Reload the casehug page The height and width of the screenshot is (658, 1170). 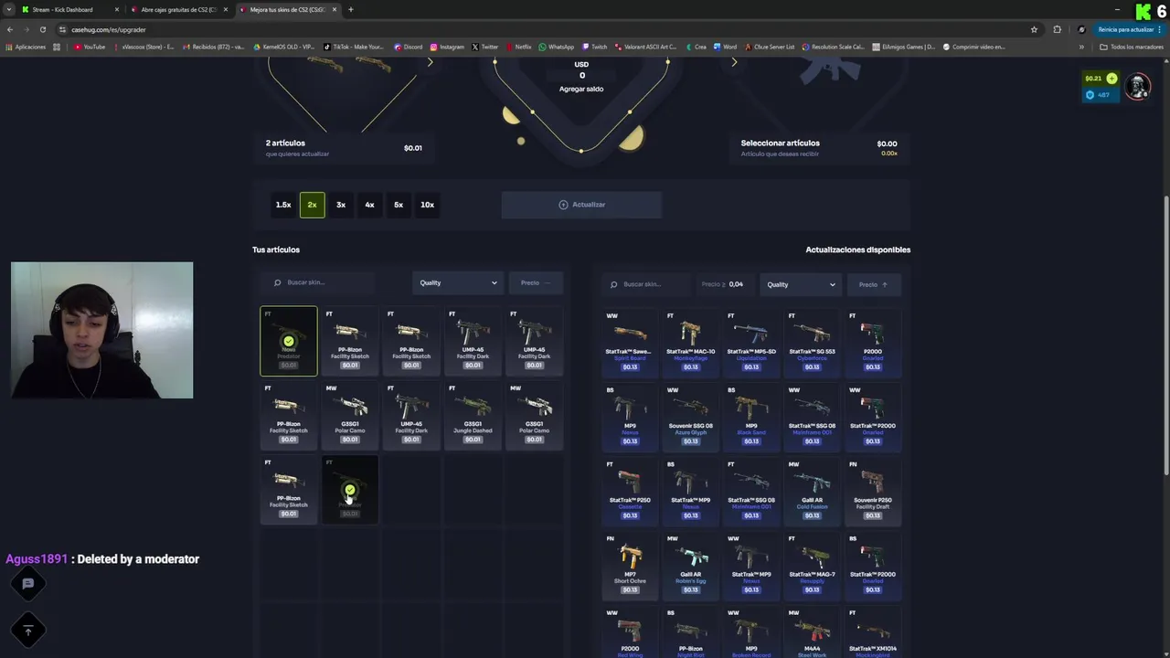[x=42, y=29]
